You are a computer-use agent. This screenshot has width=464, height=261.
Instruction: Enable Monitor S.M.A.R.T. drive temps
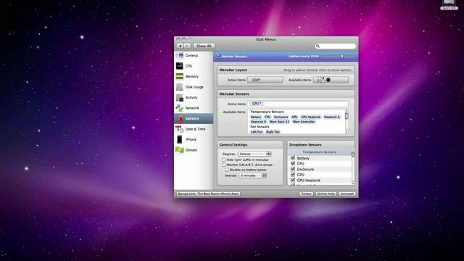point(224,165)
